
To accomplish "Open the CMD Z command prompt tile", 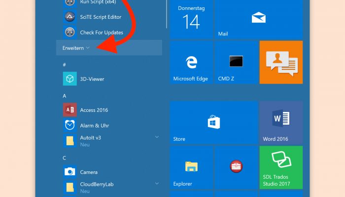I will coord(236,62).
